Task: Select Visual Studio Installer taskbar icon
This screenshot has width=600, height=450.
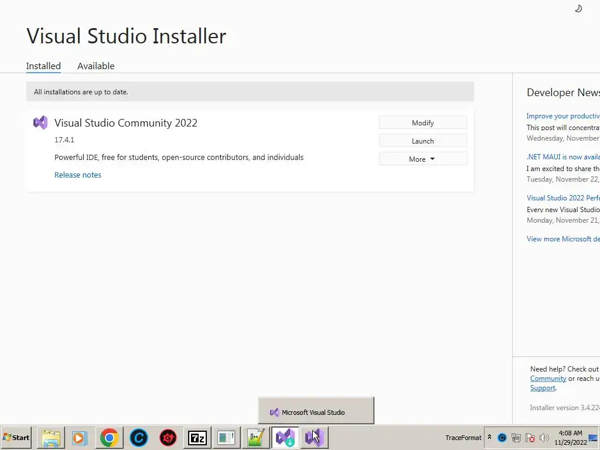Action: [285, 437]
